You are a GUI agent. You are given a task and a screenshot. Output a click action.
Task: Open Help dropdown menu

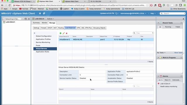153,13
